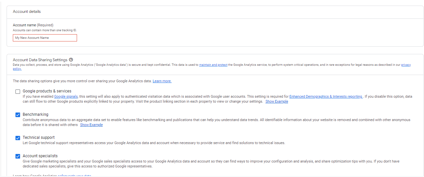Uncheck the Account specialists checkbox

click(18, 156)
